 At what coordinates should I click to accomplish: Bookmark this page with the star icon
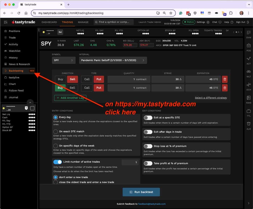coord(171,13)
